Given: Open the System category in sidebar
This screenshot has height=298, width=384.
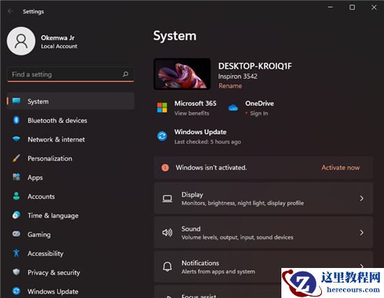Looking at the screenshot, I should [71, 101].
